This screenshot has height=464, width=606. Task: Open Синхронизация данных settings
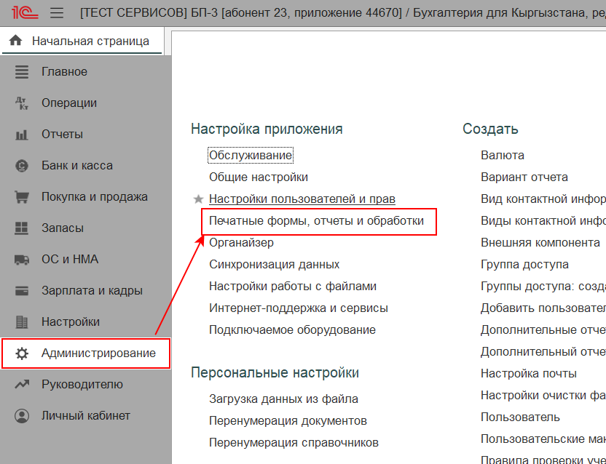274,265
